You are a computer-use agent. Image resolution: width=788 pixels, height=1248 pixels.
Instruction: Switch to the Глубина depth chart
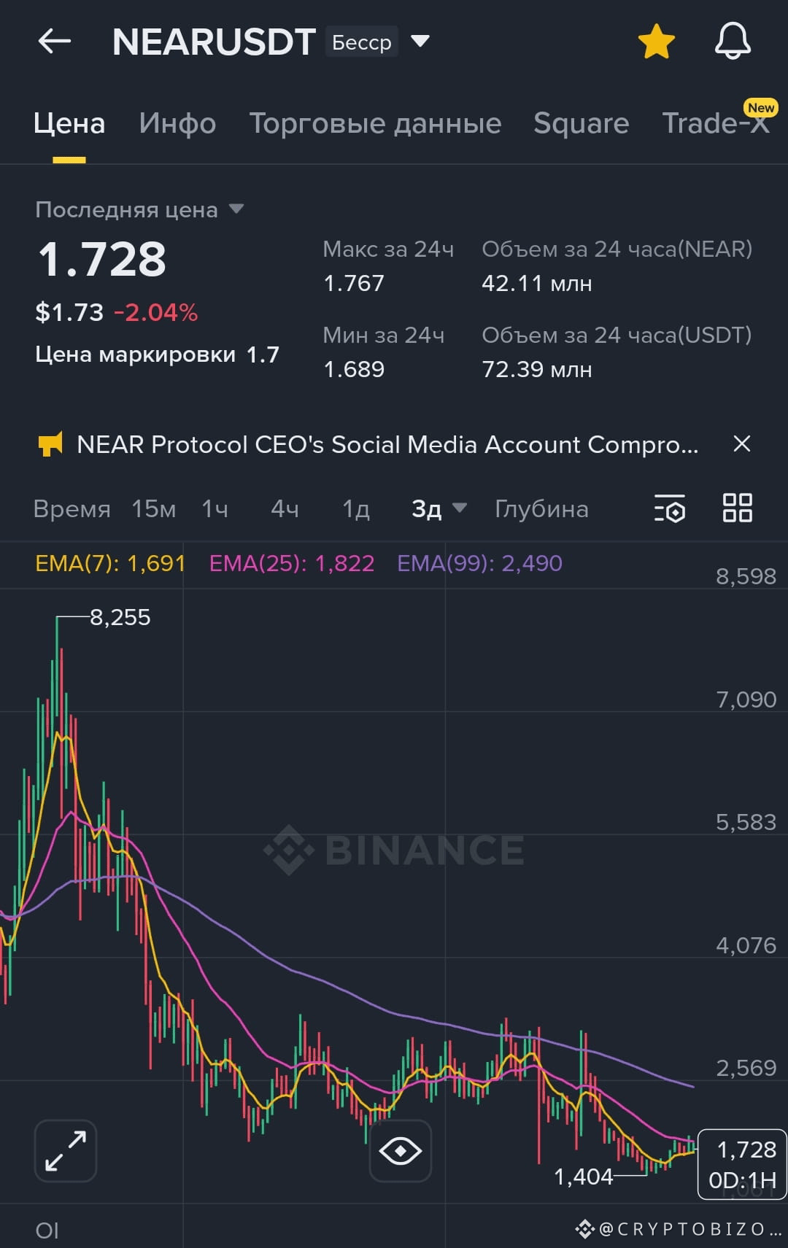click(541, 509)
